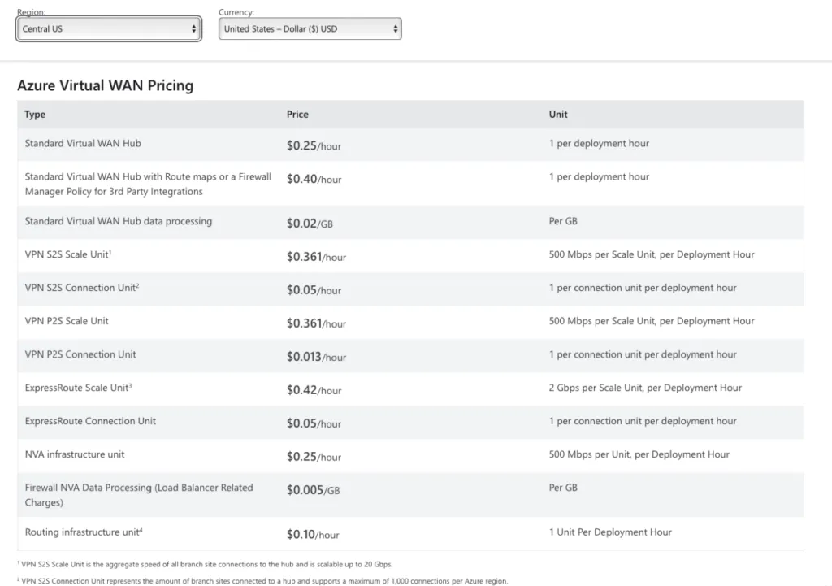832x586 pixels.
Task: Click the Azure Virtual WAN Pricing heading
Action: click(105, 85)
